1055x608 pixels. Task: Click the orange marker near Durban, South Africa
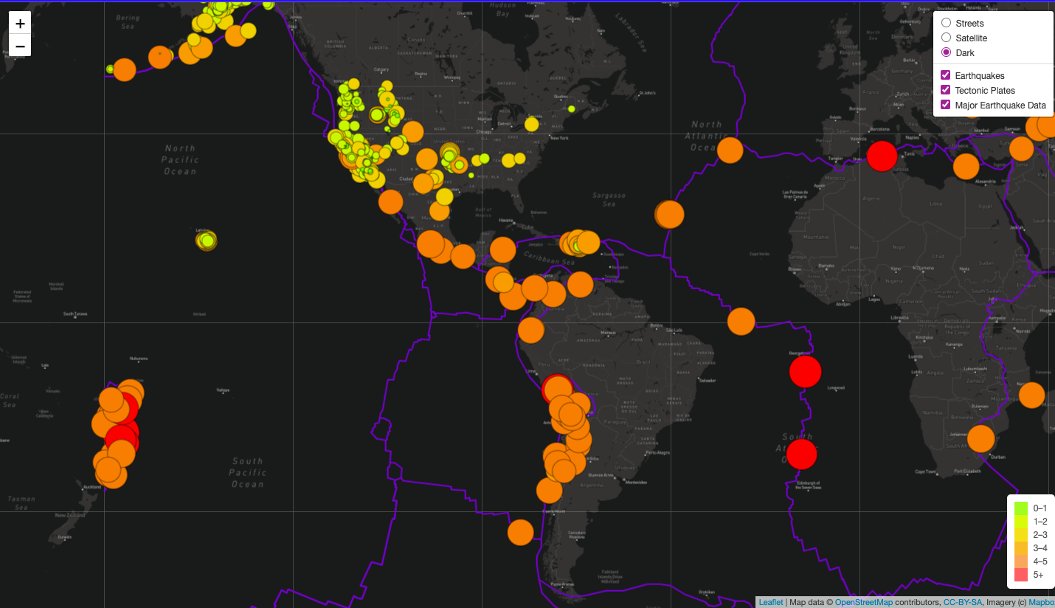(x=980, y=438)
